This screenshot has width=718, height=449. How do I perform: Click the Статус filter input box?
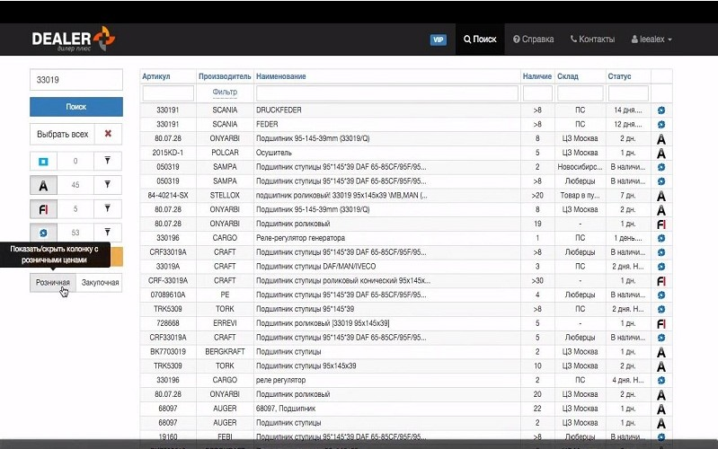[628, 93]
